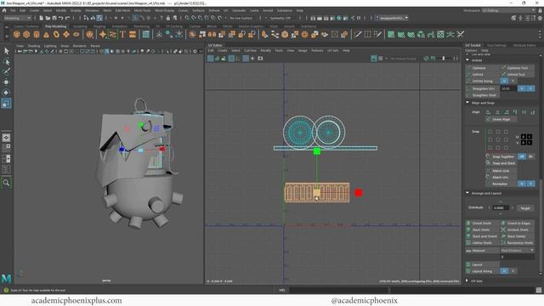This screenshot has height=306, width=544.
Task: Select the Lasso tool in toolbox
Action: (6, 62)
